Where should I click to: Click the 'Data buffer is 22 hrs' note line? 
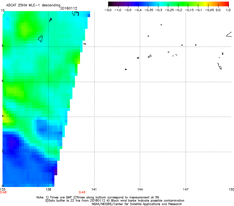pos(114,201)
